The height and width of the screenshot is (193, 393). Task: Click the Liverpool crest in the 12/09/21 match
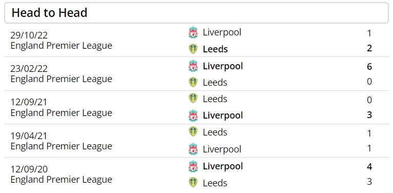193,115
